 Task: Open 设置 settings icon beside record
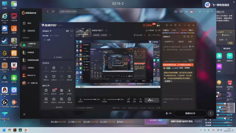(140, 99)
